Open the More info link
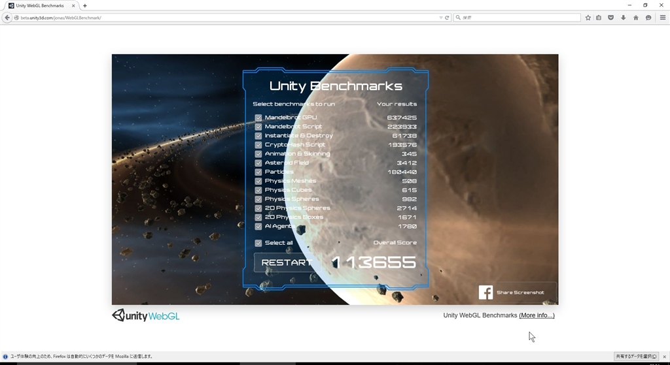 point(537,315)
